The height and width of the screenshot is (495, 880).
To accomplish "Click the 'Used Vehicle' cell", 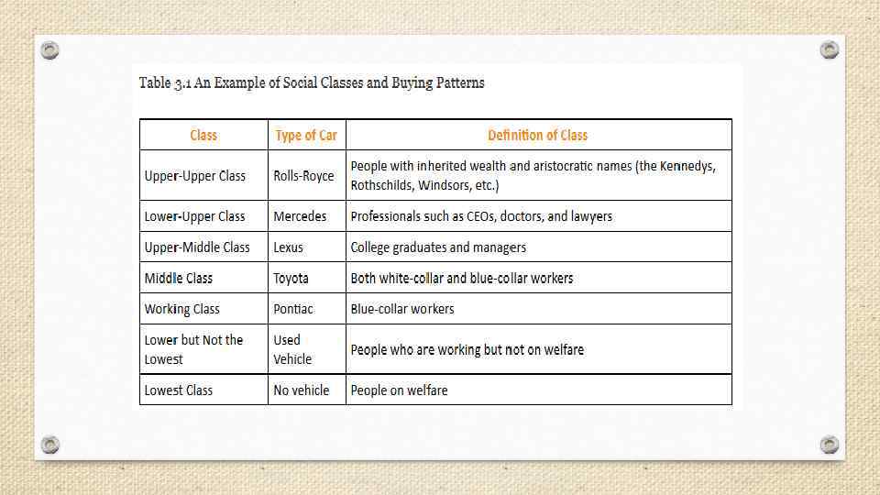I will (292, 349).
